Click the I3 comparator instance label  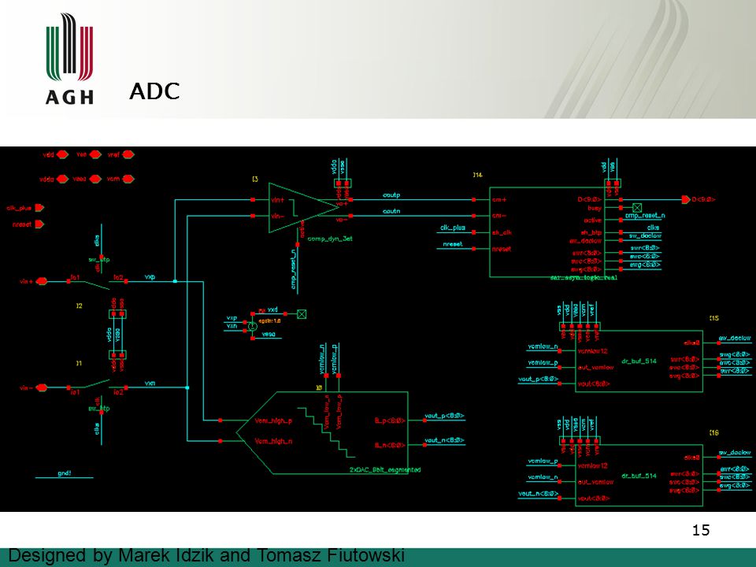click(255, 179)
